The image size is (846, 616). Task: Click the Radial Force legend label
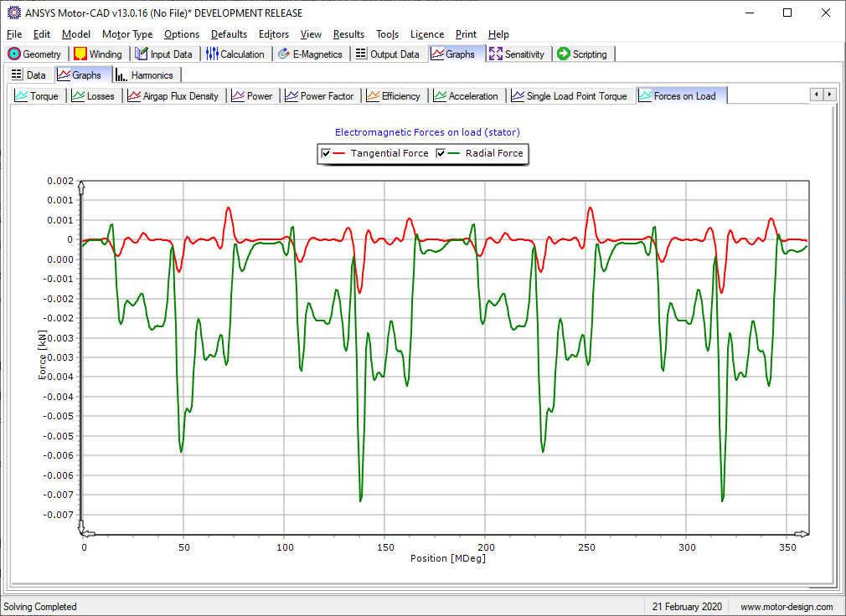[x=494, y=153]
